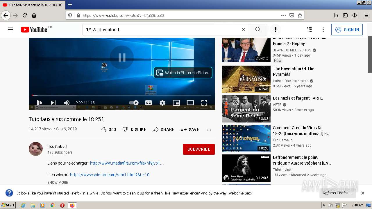The width and height of the screenshot is (372, 209).
Task: Open Windows Start menu
Action: (x=8, y=205)
